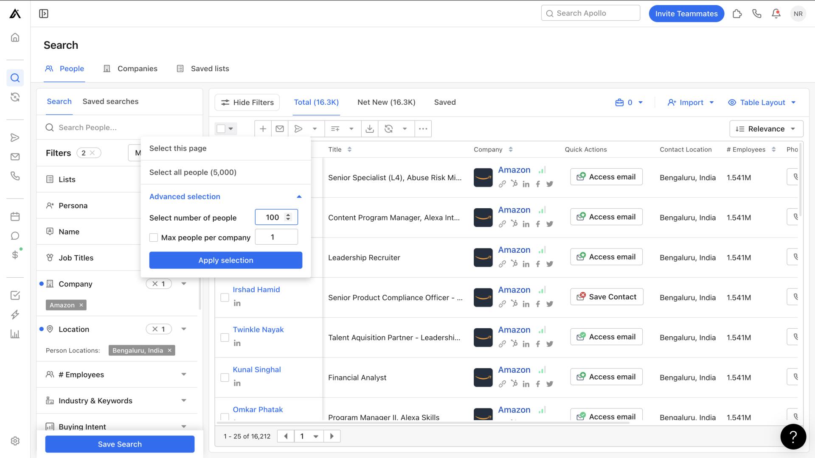
Task: Switch to the Companies tab
Action: [130, 69]
